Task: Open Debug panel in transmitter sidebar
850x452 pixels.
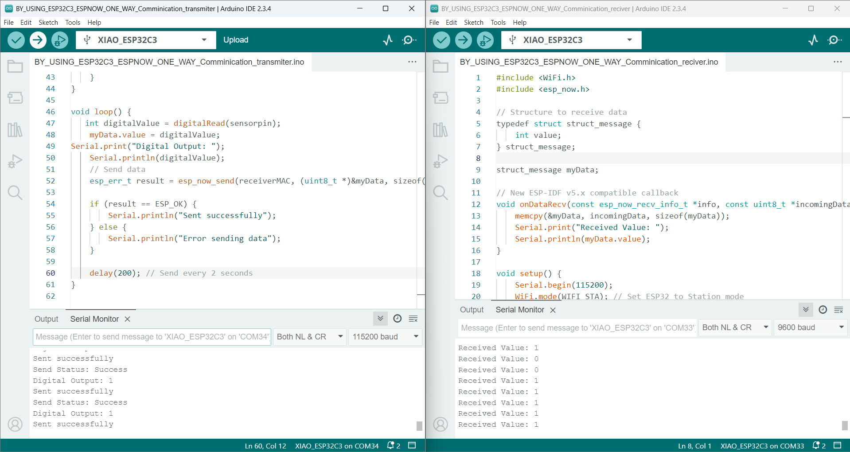Action: tap(15, 161)
